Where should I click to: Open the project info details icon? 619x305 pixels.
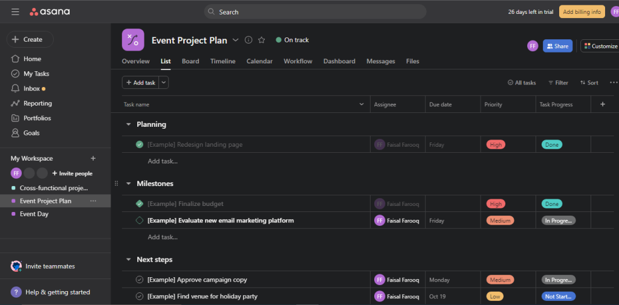[x=248, y=40]
